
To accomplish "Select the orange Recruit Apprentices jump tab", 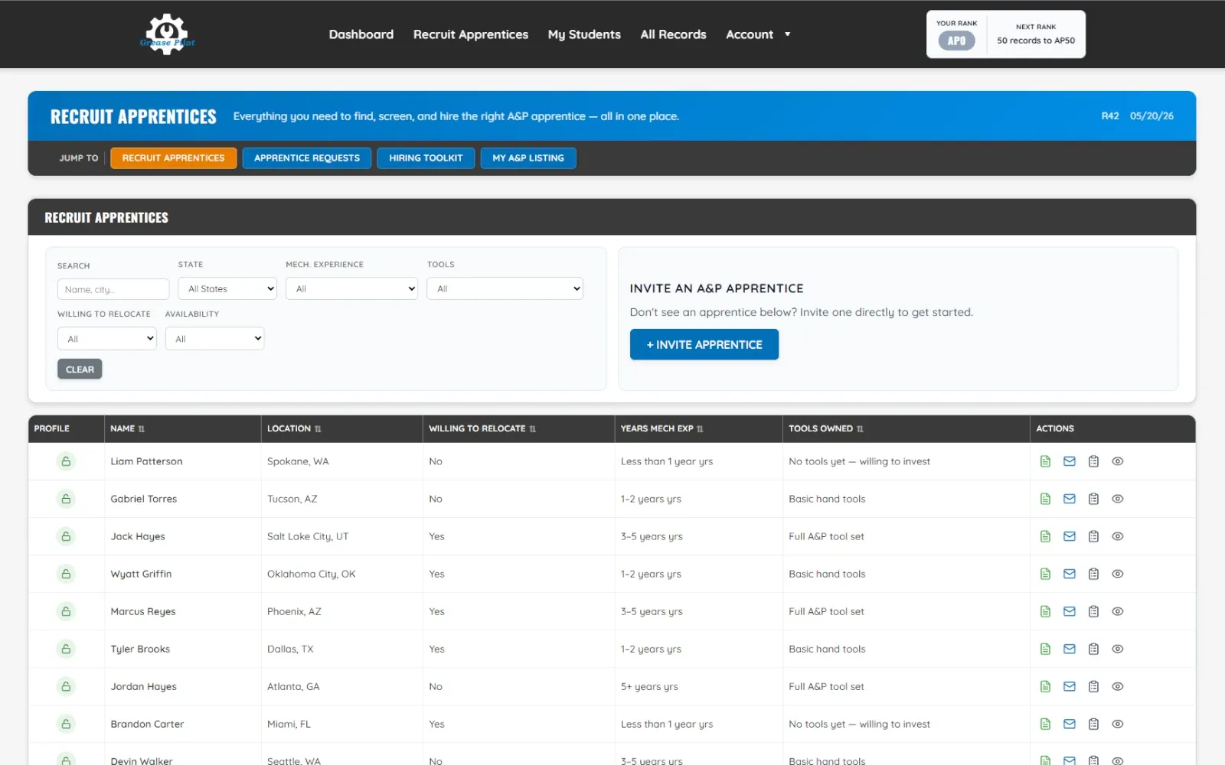I will [x=174, y=158].
